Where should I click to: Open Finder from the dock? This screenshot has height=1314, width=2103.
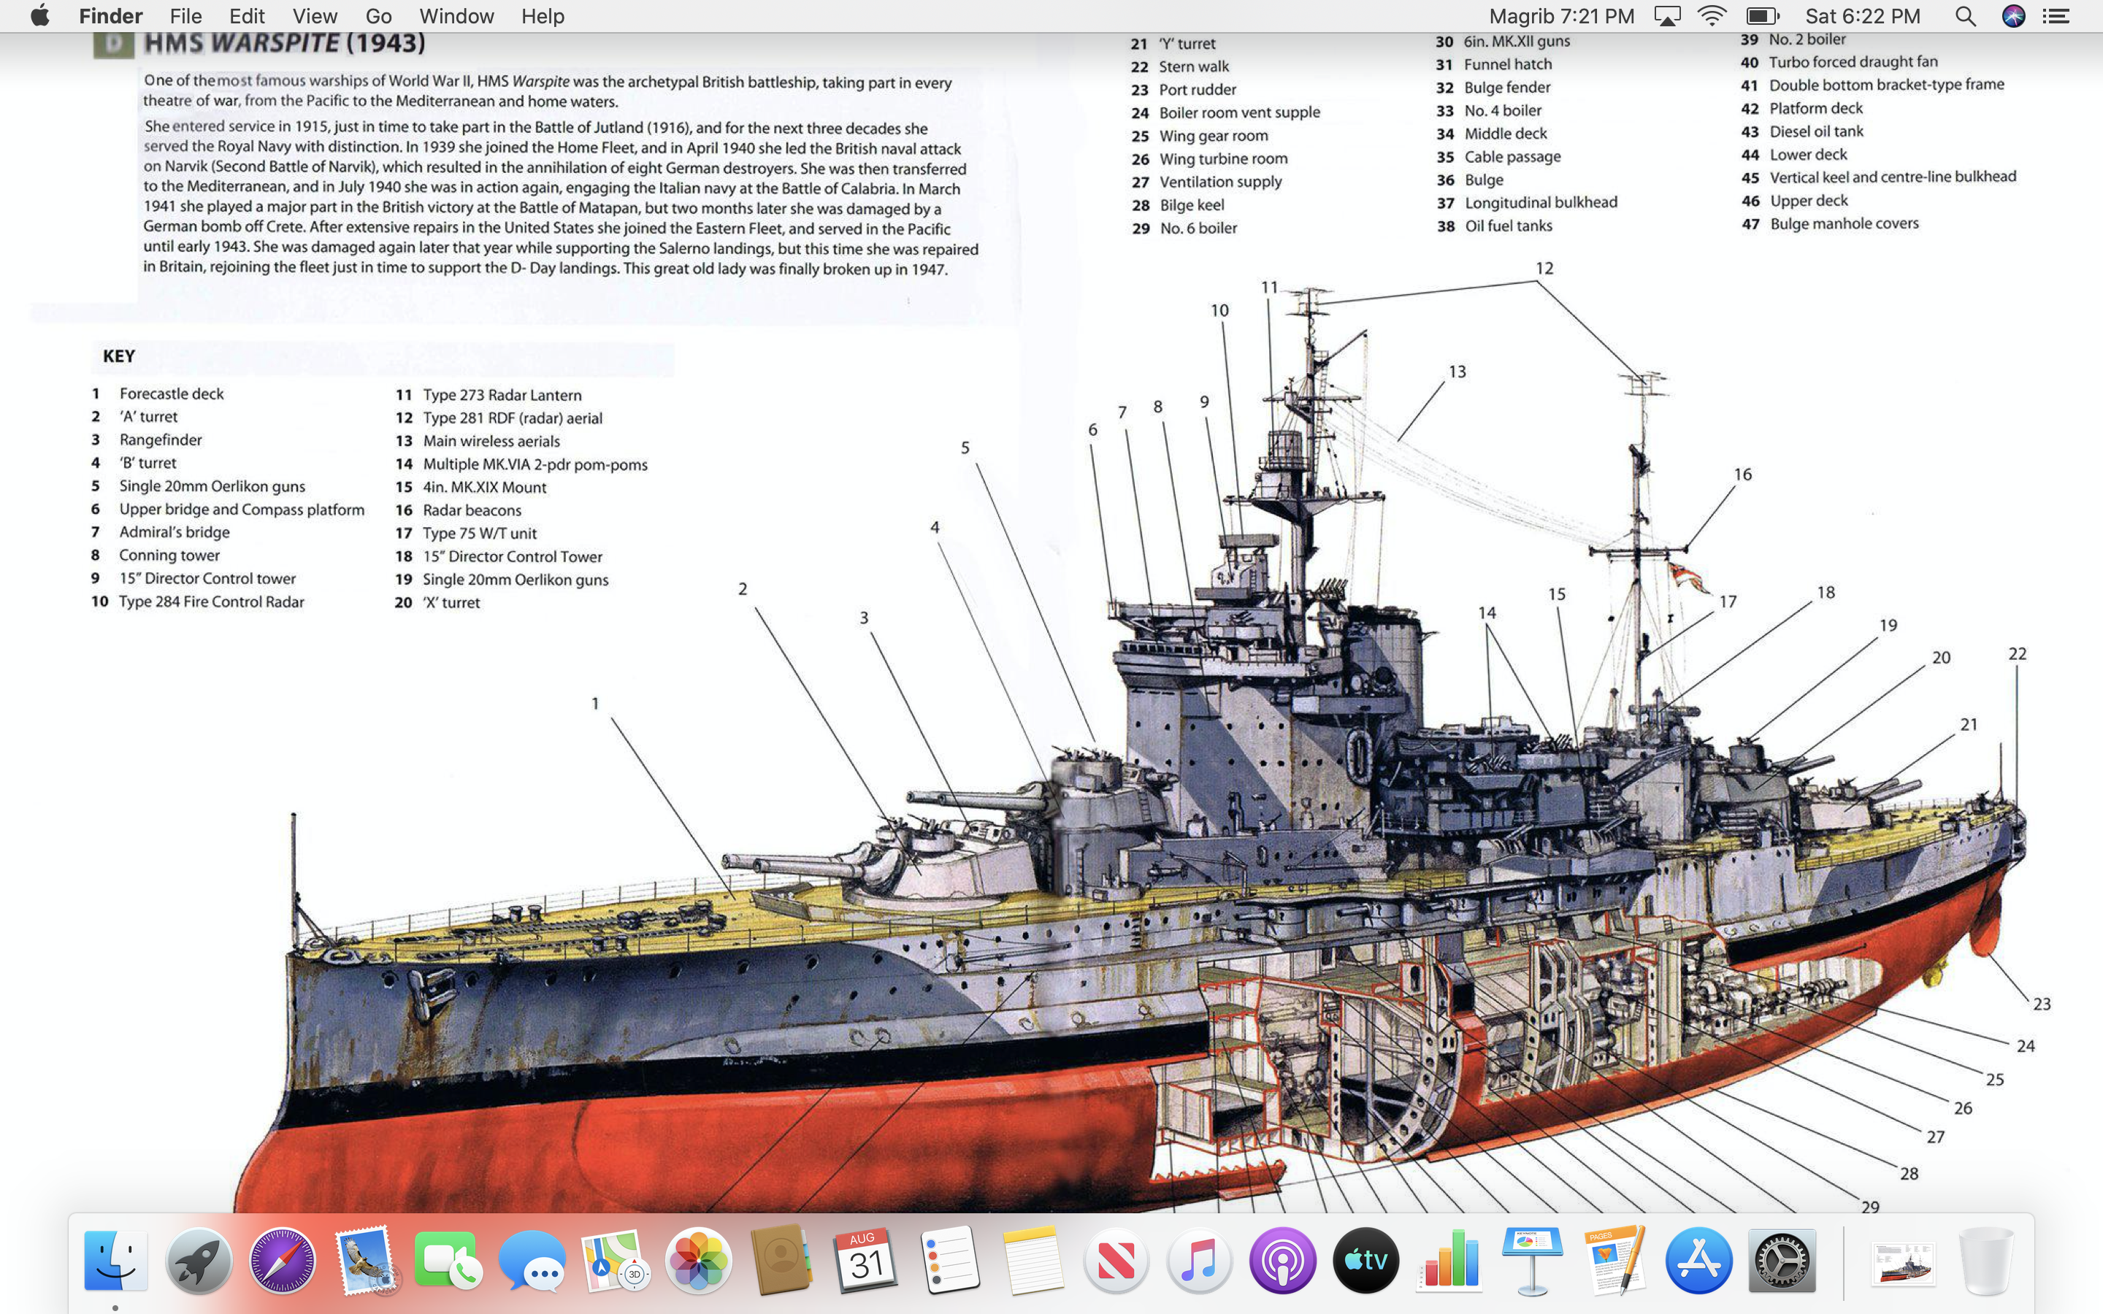(x=115, y=1260)
